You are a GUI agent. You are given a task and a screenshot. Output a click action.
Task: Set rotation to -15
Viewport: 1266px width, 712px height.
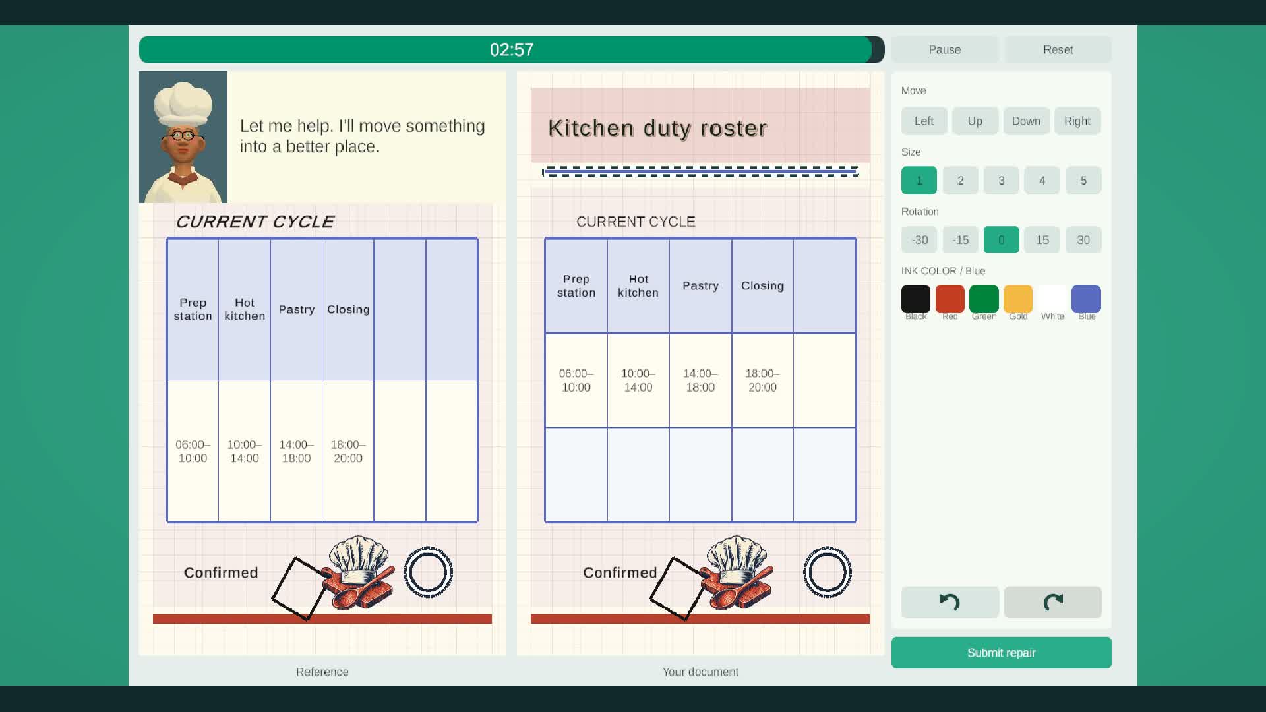(x=960, y=240)
